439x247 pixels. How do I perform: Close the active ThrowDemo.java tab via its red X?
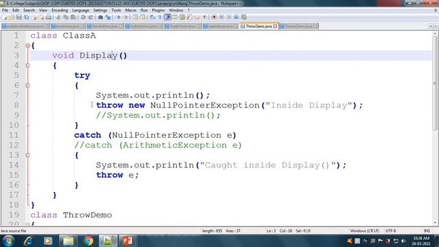point(275,26)
